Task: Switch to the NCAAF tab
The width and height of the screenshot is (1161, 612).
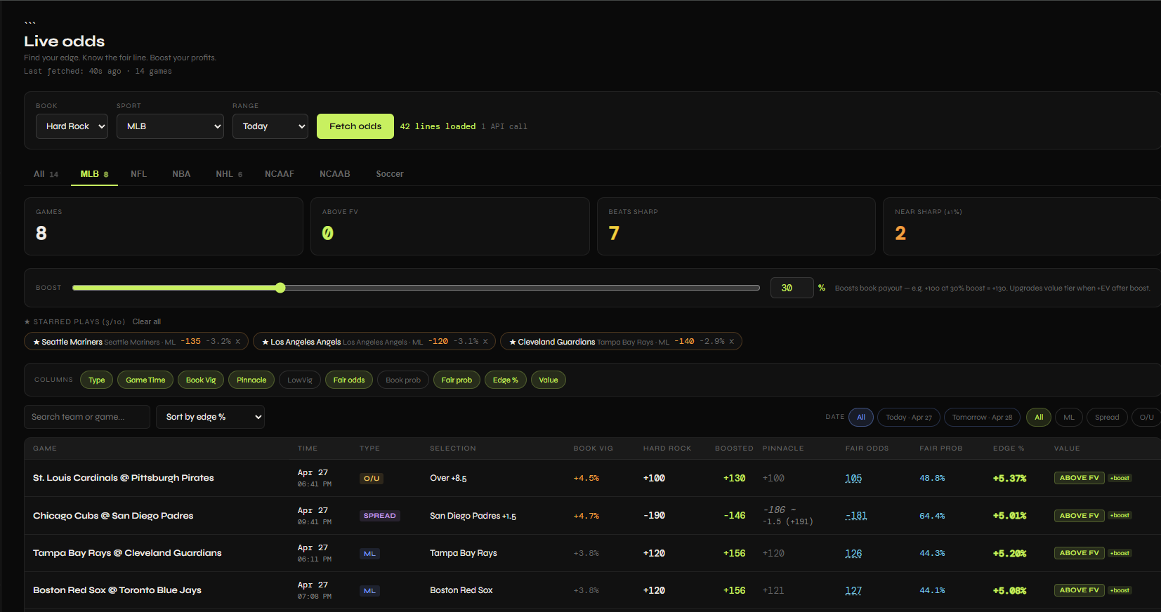Action: coord(280,174)
